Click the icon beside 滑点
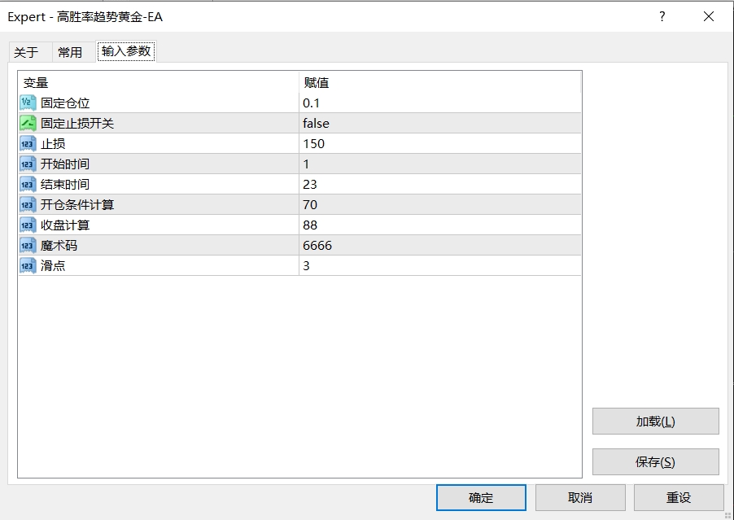The image size is (734, 520). click(x=28, y=265)
